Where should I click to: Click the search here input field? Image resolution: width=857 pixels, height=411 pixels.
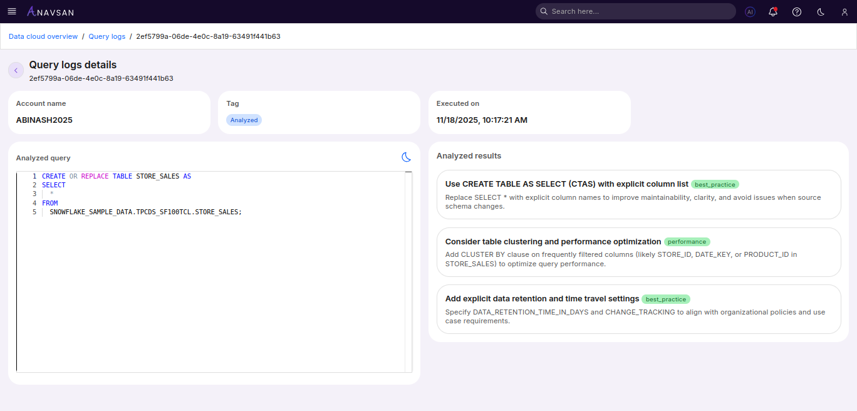coord(639,11)
